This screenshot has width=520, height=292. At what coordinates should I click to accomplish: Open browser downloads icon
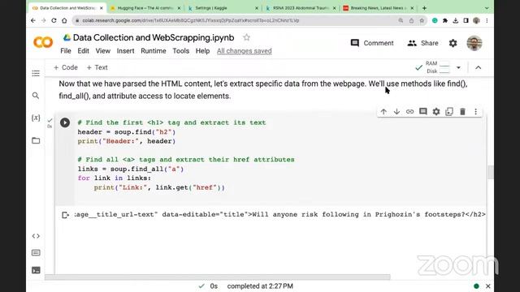(456, 20)
